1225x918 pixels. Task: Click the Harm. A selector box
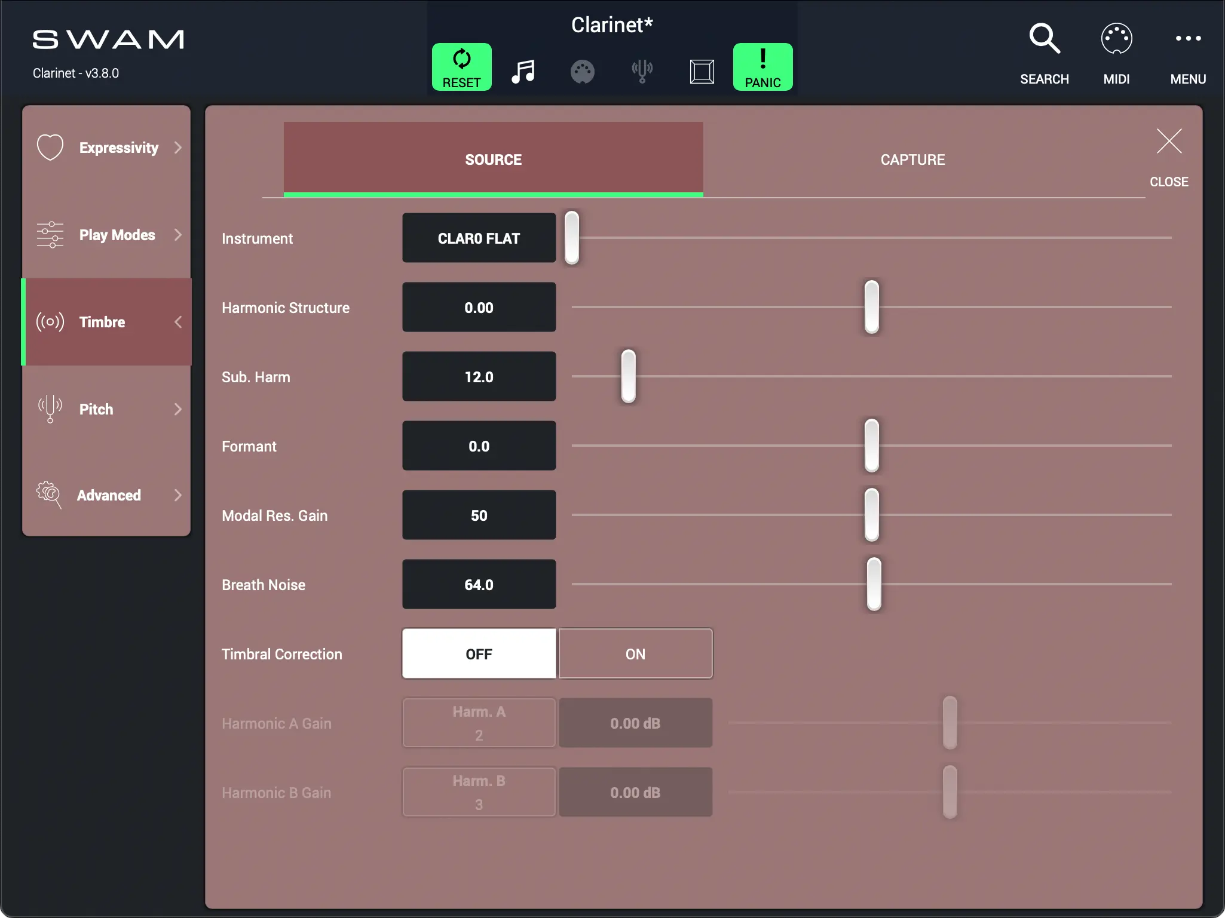point(479,723)
